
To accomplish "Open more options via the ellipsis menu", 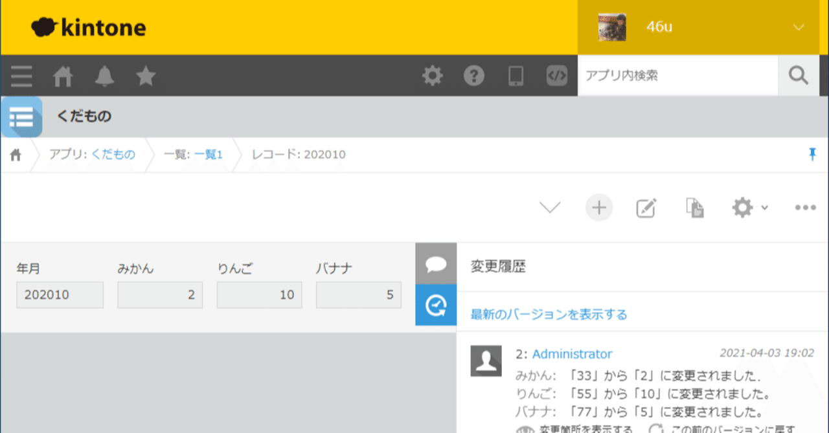I will [x=805, y=207].
